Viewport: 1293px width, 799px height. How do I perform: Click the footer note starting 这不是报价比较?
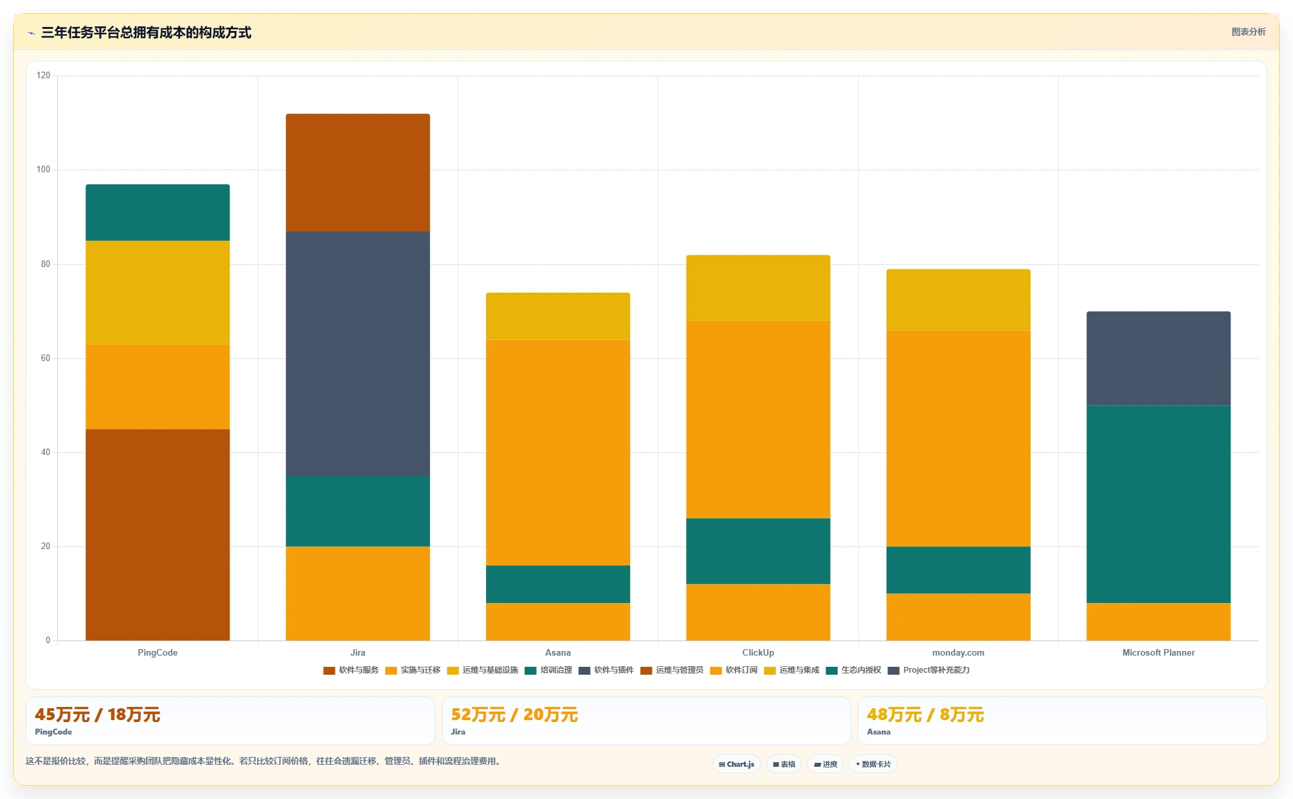pyautogui.click(x=264, y=761)
